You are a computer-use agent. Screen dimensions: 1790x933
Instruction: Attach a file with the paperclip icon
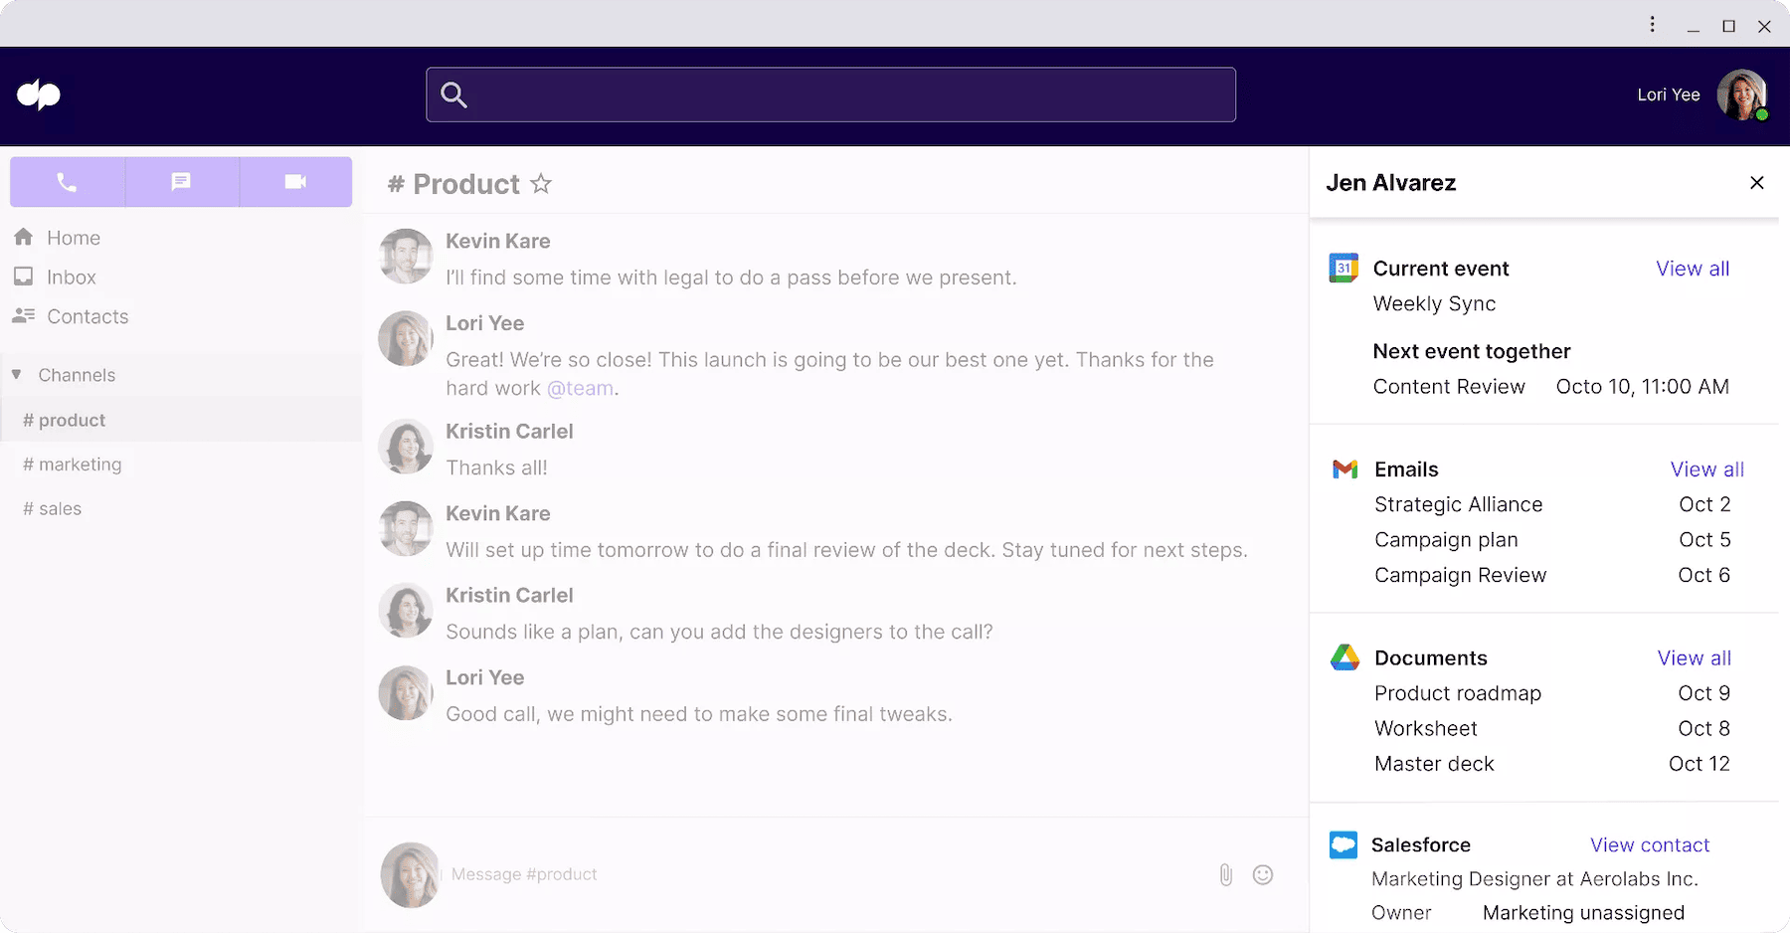(x=1225, y=874)
